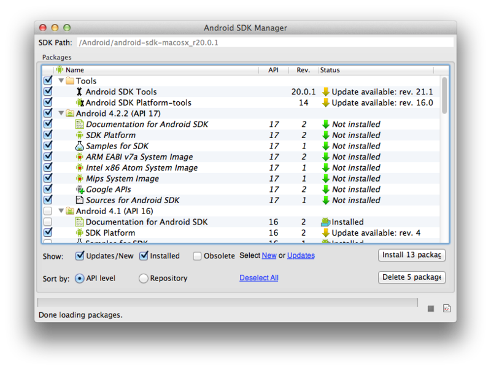This screenshot has width=491, height=370.
Task: Click the package list vertical scrollbar
Action: pos(444,96)
